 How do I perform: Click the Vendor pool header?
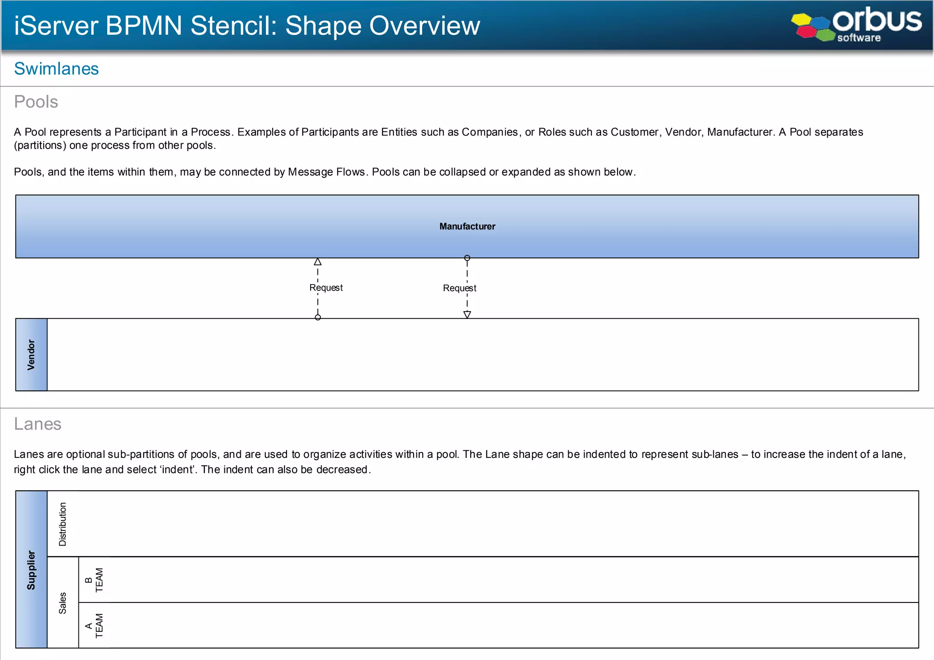click(x=31, y=354)
